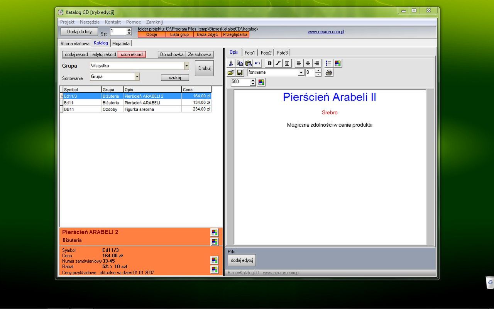The width and height of the screenshot is (494, 309).
Task: Select the Pierścień ARABELI row Ed11
Action: pos(135,103)
